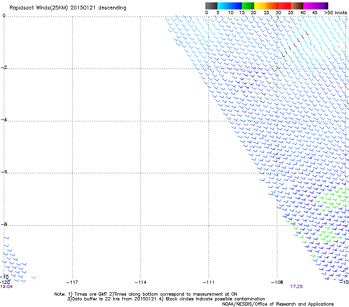
Task: Click the 'NOAA/NESDIS/Office of Research and Applications' credit
Action: click(x=278, y=304)
